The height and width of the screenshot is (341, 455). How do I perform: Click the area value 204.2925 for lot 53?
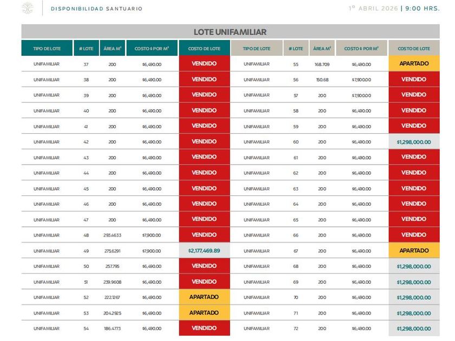(112, 313)
